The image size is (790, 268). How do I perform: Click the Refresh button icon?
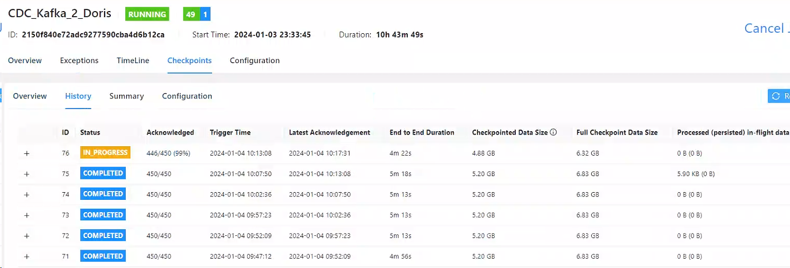tap(776, 96)
